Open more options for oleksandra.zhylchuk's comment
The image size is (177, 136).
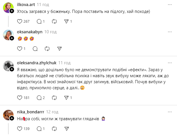(170, 62)
